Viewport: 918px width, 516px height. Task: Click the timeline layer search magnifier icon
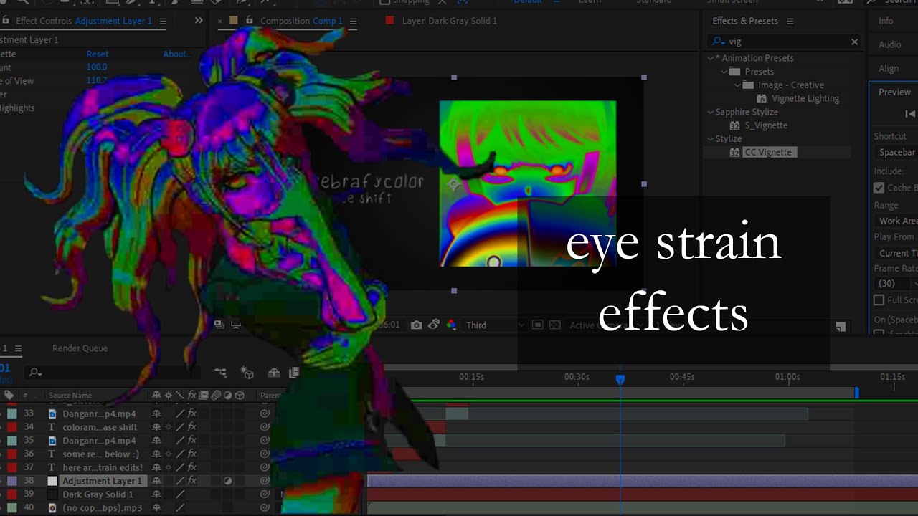[x=35, y=373]
